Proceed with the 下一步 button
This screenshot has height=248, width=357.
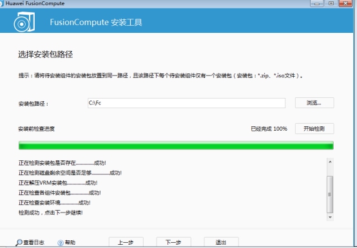point(173,242)
